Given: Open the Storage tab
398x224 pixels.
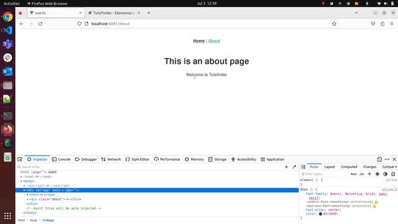Looking at the screenshot, I should pyautogui.click(x=217, y=159).
